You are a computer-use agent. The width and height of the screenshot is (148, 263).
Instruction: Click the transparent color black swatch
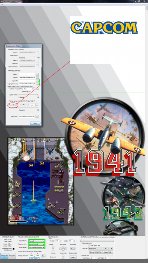[x=13, y=249]
